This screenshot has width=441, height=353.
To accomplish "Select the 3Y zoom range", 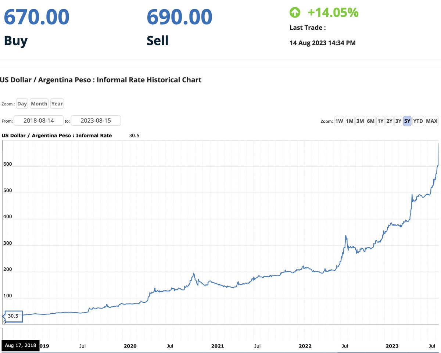I will click(398, 121).
